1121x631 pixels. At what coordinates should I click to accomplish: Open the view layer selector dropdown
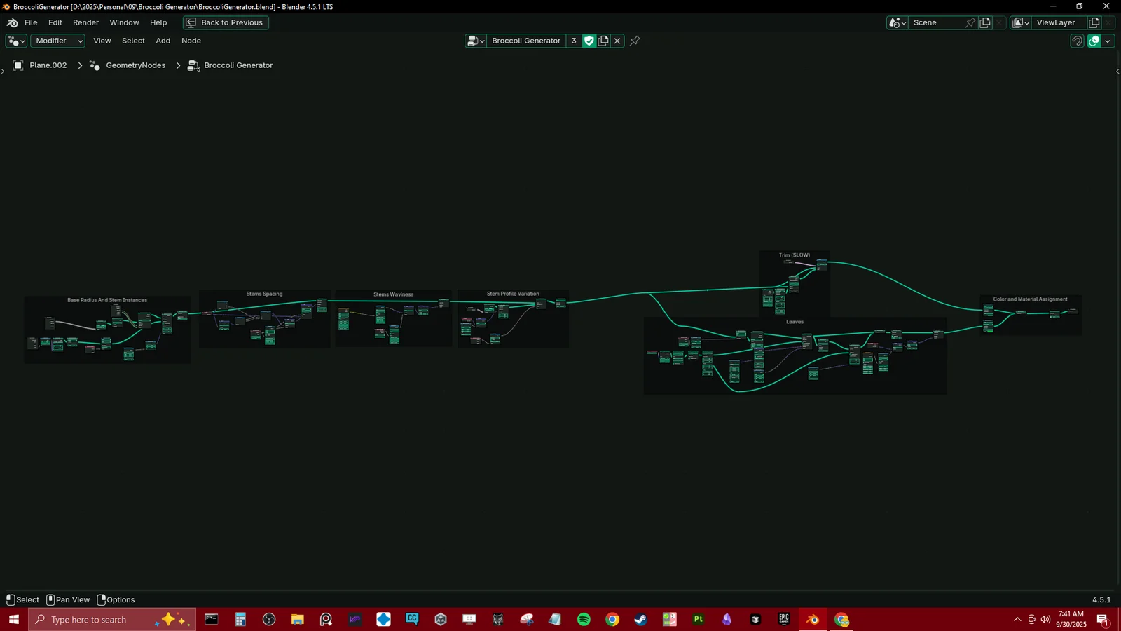point(1026,22)
